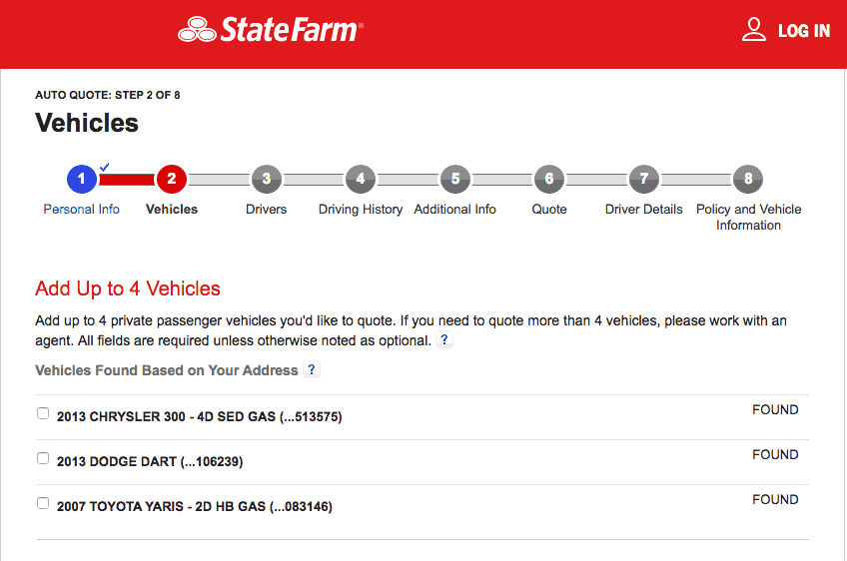
Task: Open help icon next to Vehicles Found heading
Action: click(x=312, y=370)
